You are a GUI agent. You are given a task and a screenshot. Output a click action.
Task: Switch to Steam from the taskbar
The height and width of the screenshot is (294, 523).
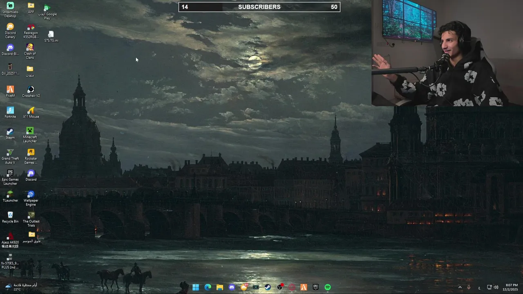pos(268,287)
